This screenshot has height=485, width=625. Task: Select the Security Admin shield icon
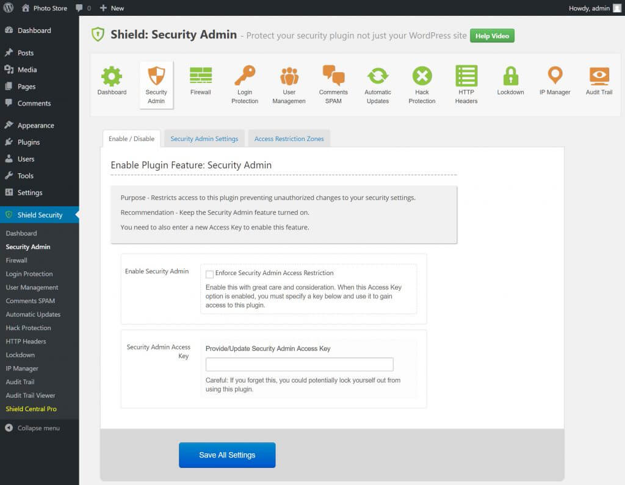[x=156, y=76]
